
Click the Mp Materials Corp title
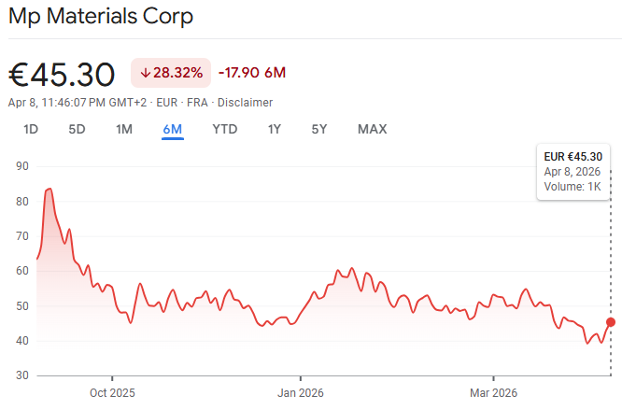[x=101, y=16]
